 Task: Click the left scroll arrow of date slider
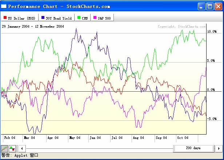coord(22,149)
